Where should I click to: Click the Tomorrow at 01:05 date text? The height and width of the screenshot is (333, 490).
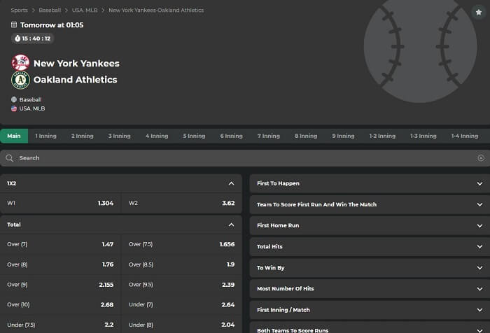52,25
